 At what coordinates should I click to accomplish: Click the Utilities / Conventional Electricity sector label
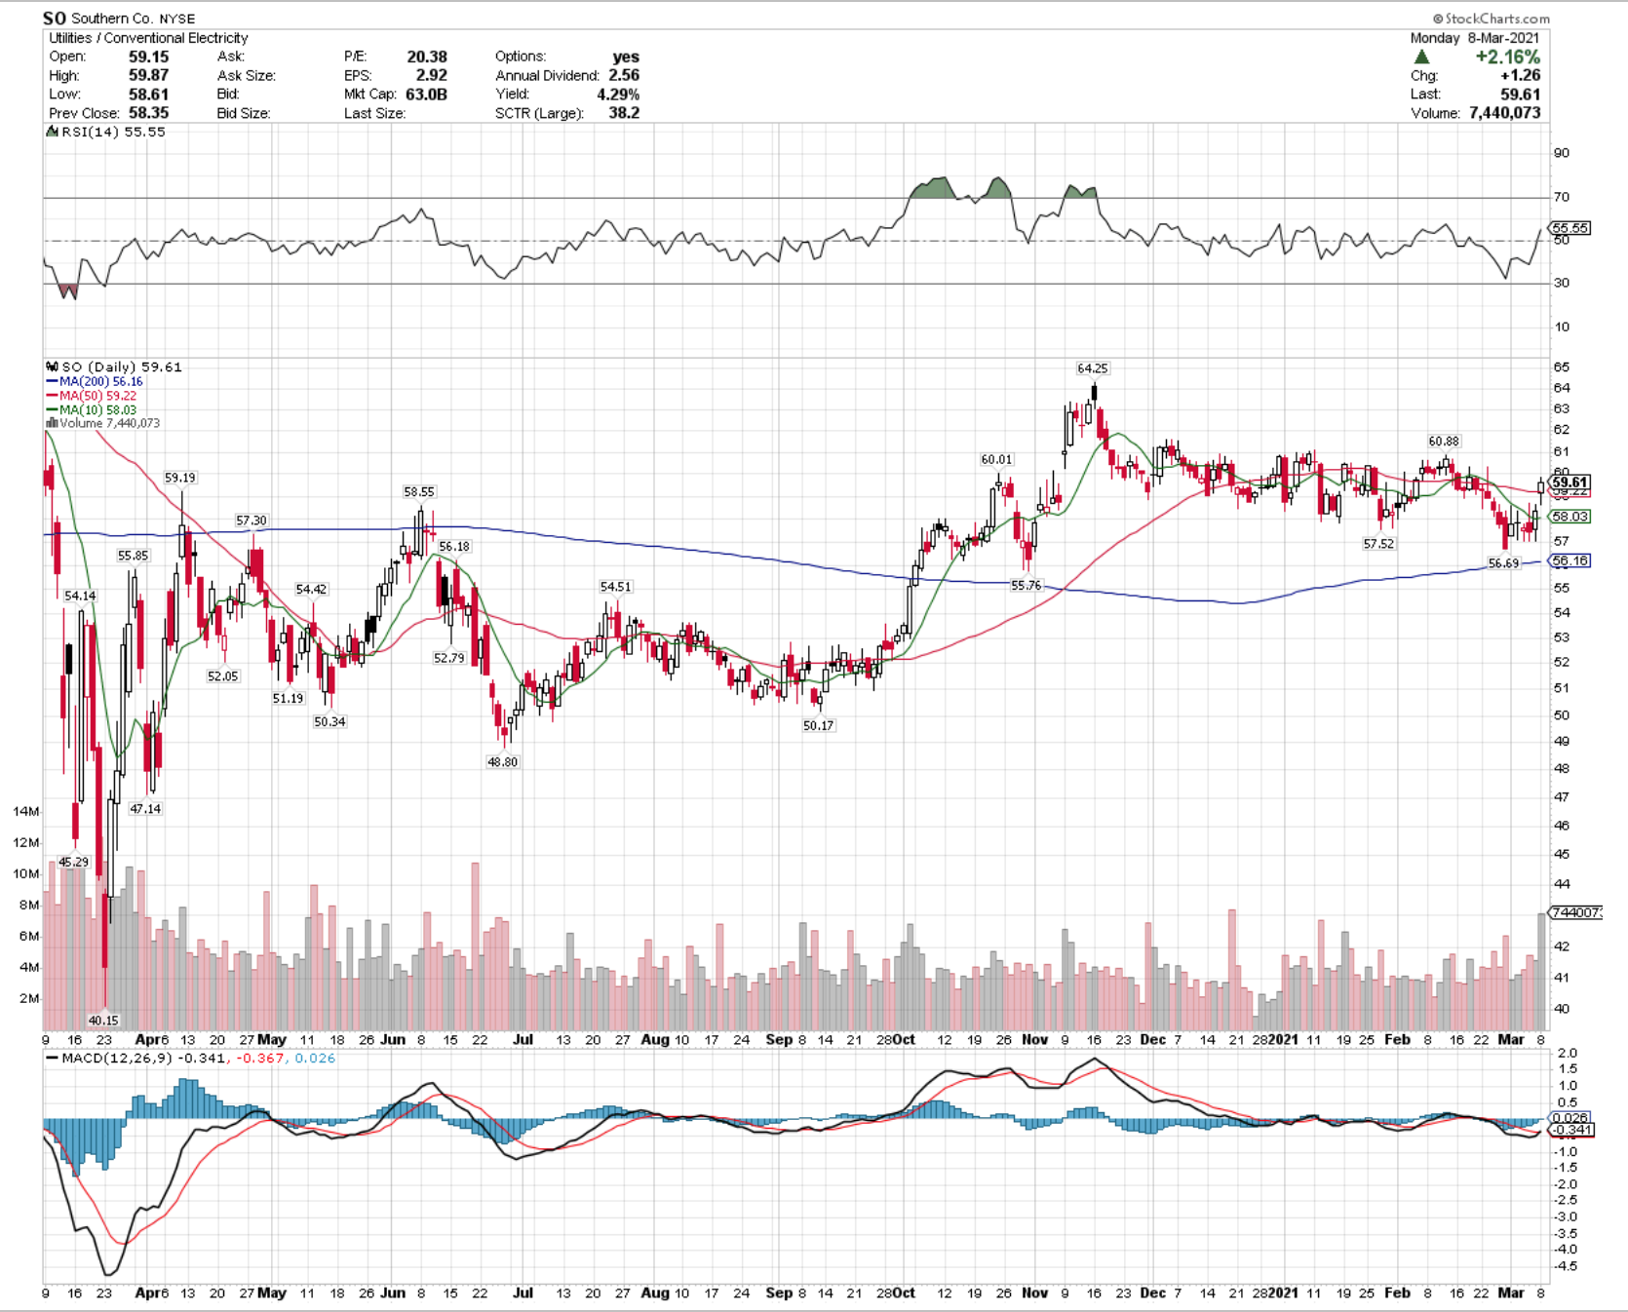tap(148, 38)
